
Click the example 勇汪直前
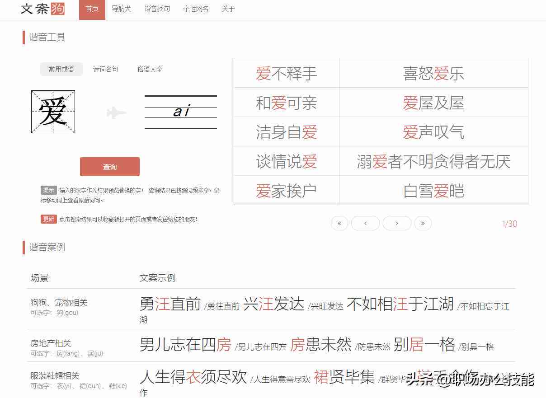(x=170, y=304)
